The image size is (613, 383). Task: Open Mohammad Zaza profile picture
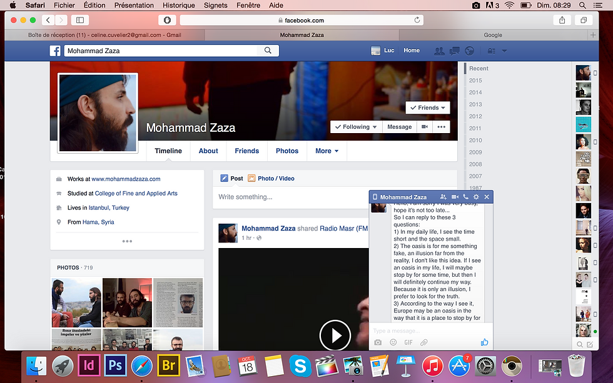click(x=98, y=112)
